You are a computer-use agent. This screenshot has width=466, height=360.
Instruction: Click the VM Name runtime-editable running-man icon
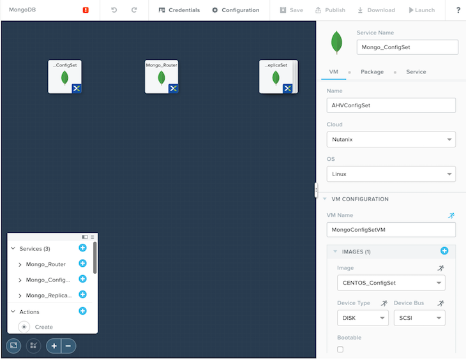(x=451, y=216)
